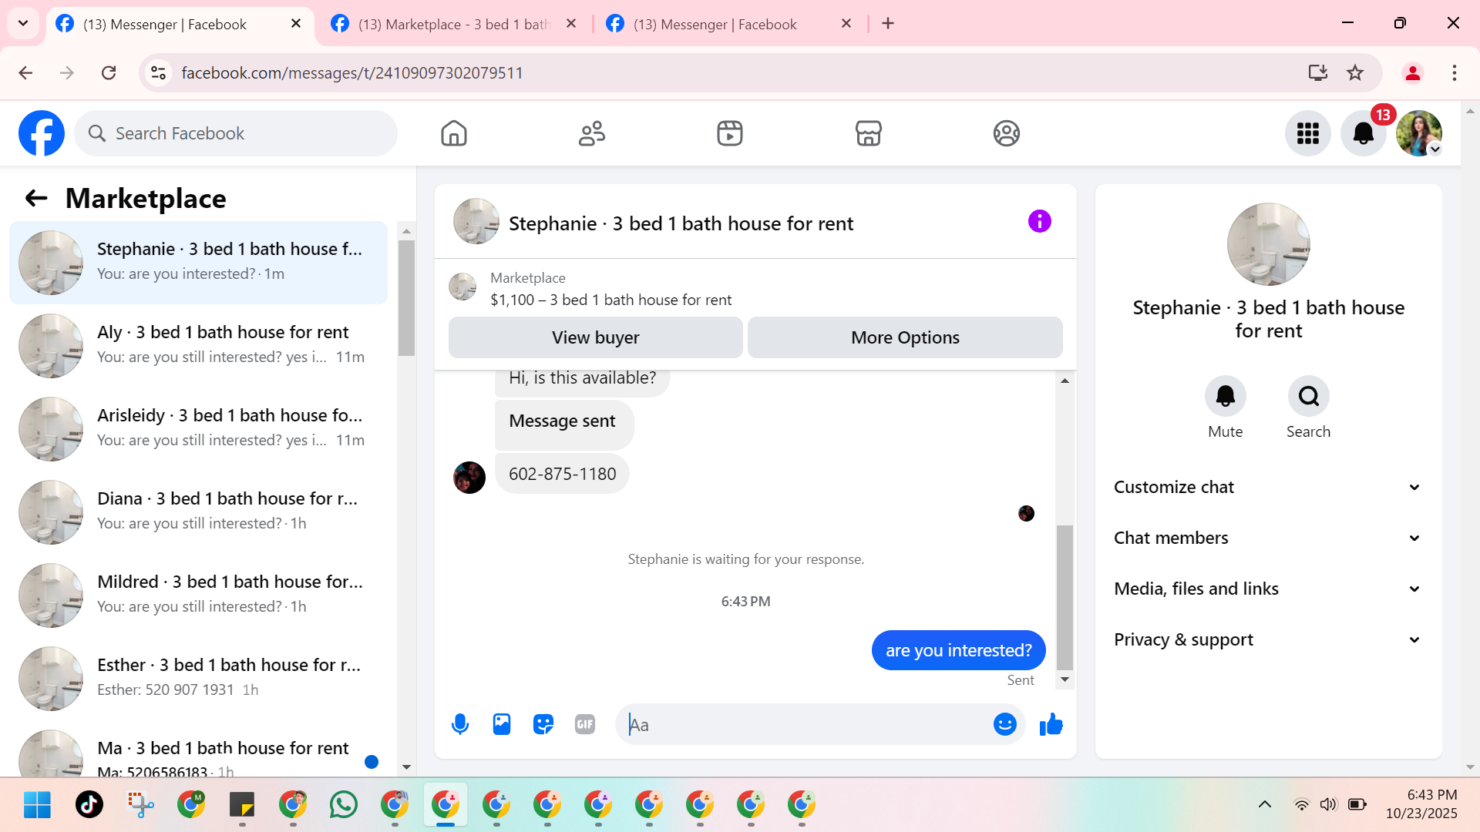Send a thumbs-up like

click(x=1051, y=724)
